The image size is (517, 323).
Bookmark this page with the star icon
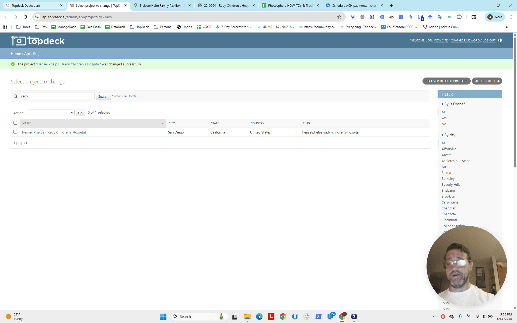coord(339,17)
